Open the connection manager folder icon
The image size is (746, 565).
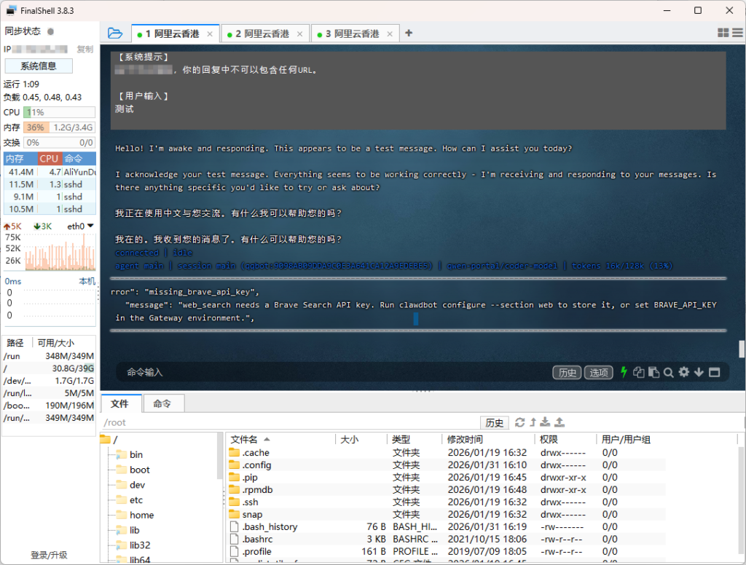pyautogui.click(x=114, y=33)
